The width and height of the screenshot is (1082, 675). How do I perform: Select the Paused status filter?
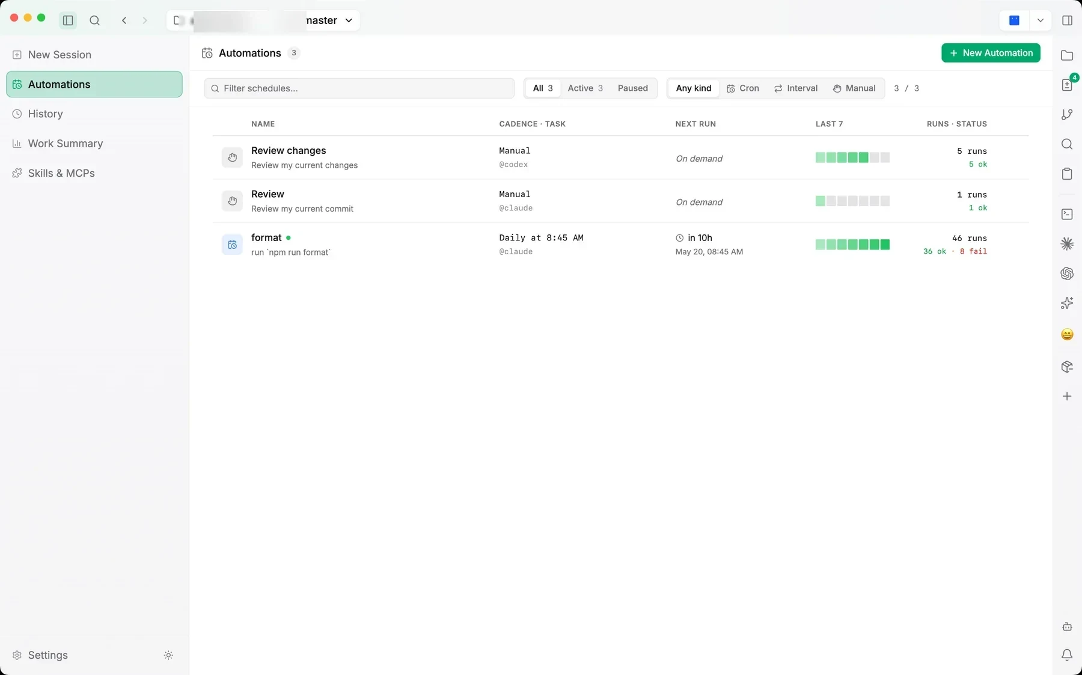click(x=633, y=88)
